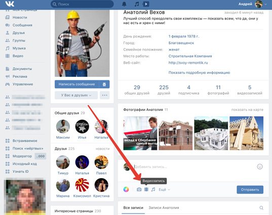Click новости link in Друзья block
The height and width of the screenshot is (215, 272).
pyautogui.click(x=102, y=149)
